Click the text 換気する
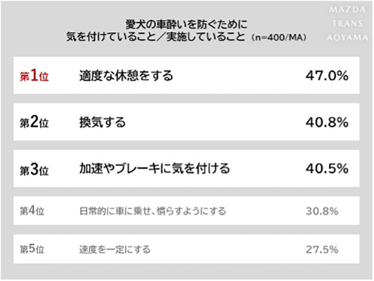This screenshot has width=374, height=281. [102, 122]
